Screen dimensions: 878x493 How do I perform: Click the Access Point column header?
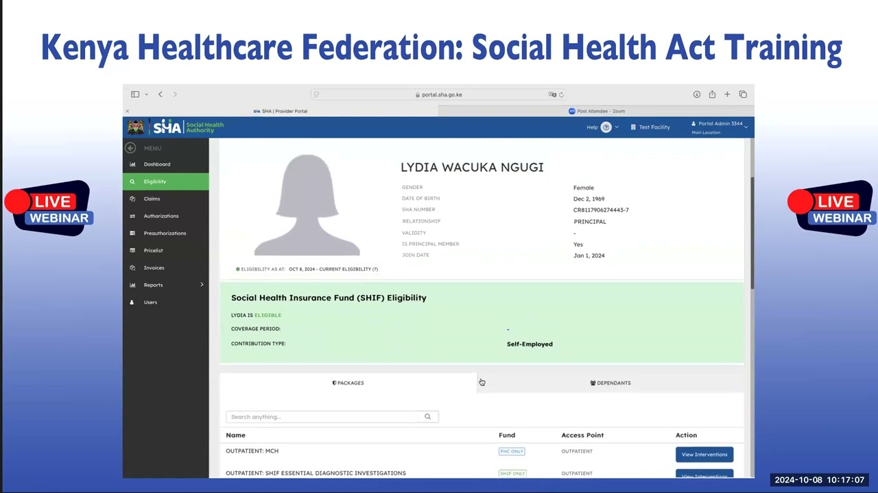(x=582, y=435)
